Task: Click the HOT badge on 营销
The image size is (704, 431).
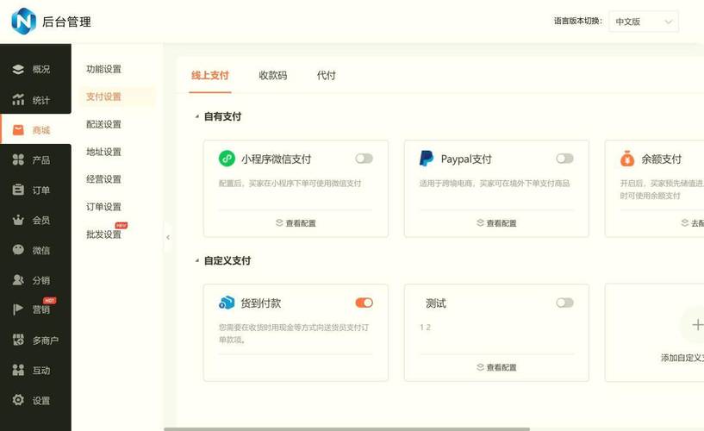Action: tap(50, 300)
